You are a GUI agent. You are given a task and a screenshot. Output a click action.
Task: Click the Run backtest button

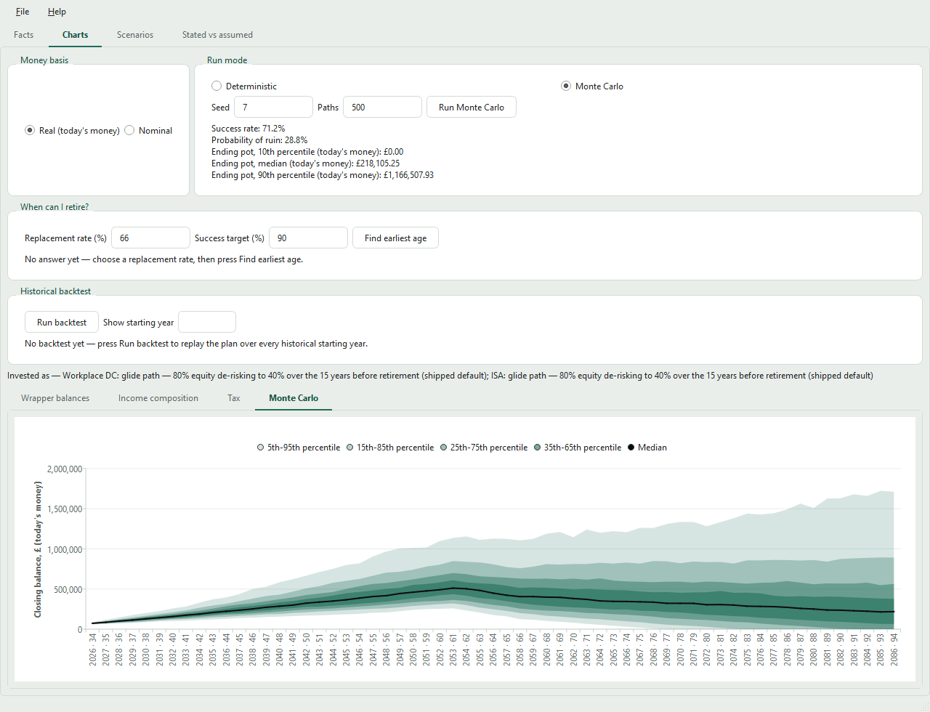point(62,322)
